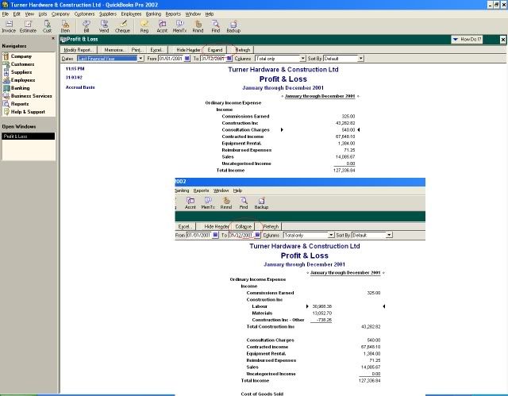Open the Customers menu
508x396 pixels.
(85, 14)
